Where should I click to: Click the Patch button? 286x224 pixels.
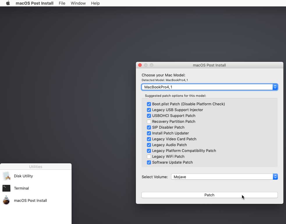pyautogui.click(x=209, y=195)
